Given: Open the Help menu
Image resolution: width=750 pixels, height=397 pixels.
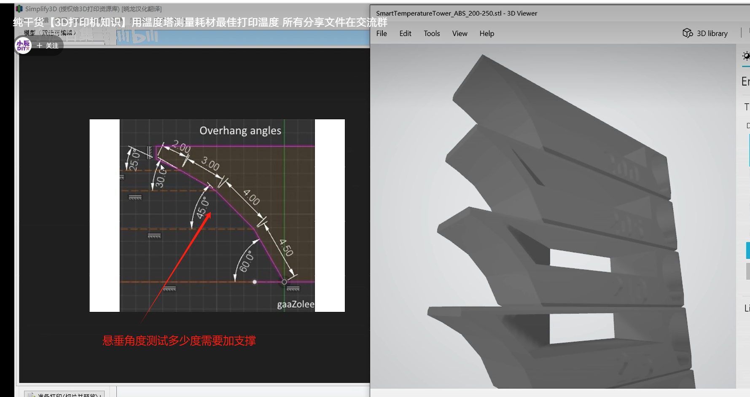Looking at the screenshot, I should [x=487, y=34].
